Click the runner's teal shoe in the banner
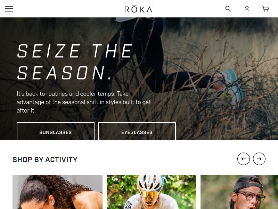The width and height of the screenshot is (278, 209). coord(230,87)
